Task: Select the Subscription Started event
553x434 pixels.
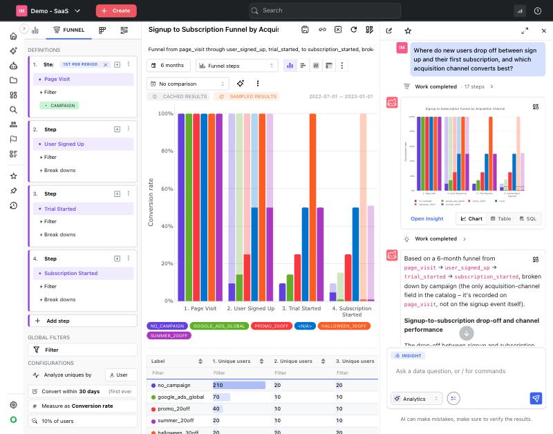Action: click(x=83, y=273)
